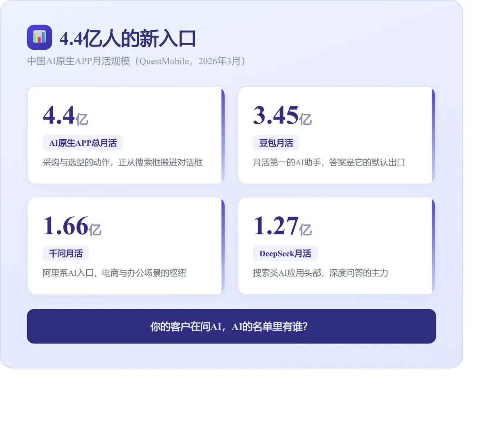The image size is (484, 421).
Task: Click the description "采购与选型的动作，正从搜索框搬进对话框"
Action: (123, 162)
